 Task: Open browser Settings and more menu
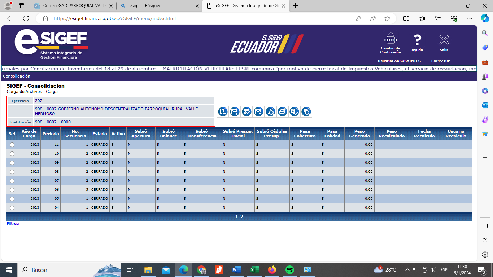click(x=470, y=18)
